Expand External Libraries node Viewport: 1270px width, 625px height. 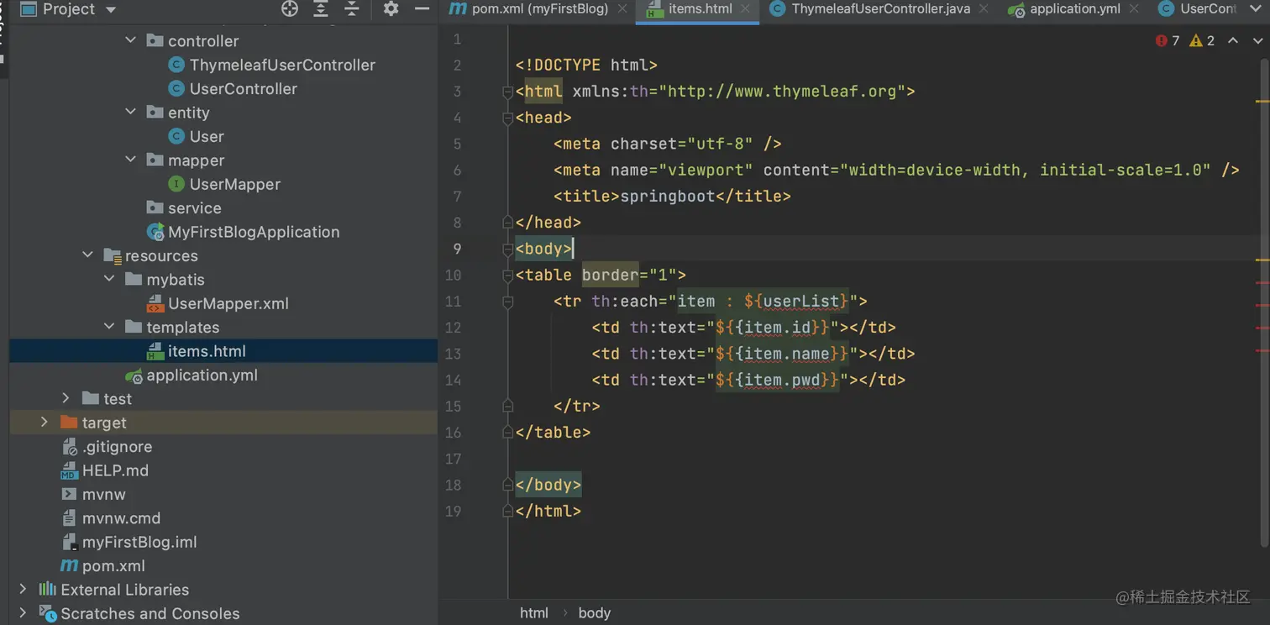tap(23, 590)
